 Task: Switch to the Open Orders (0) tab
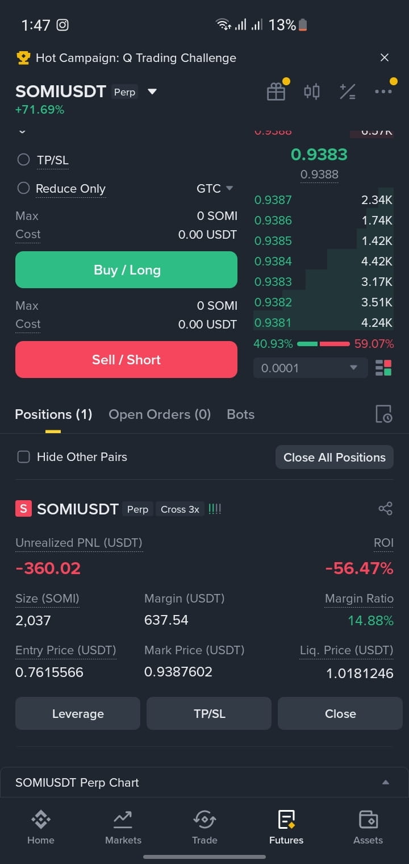[x=160, y=414]
